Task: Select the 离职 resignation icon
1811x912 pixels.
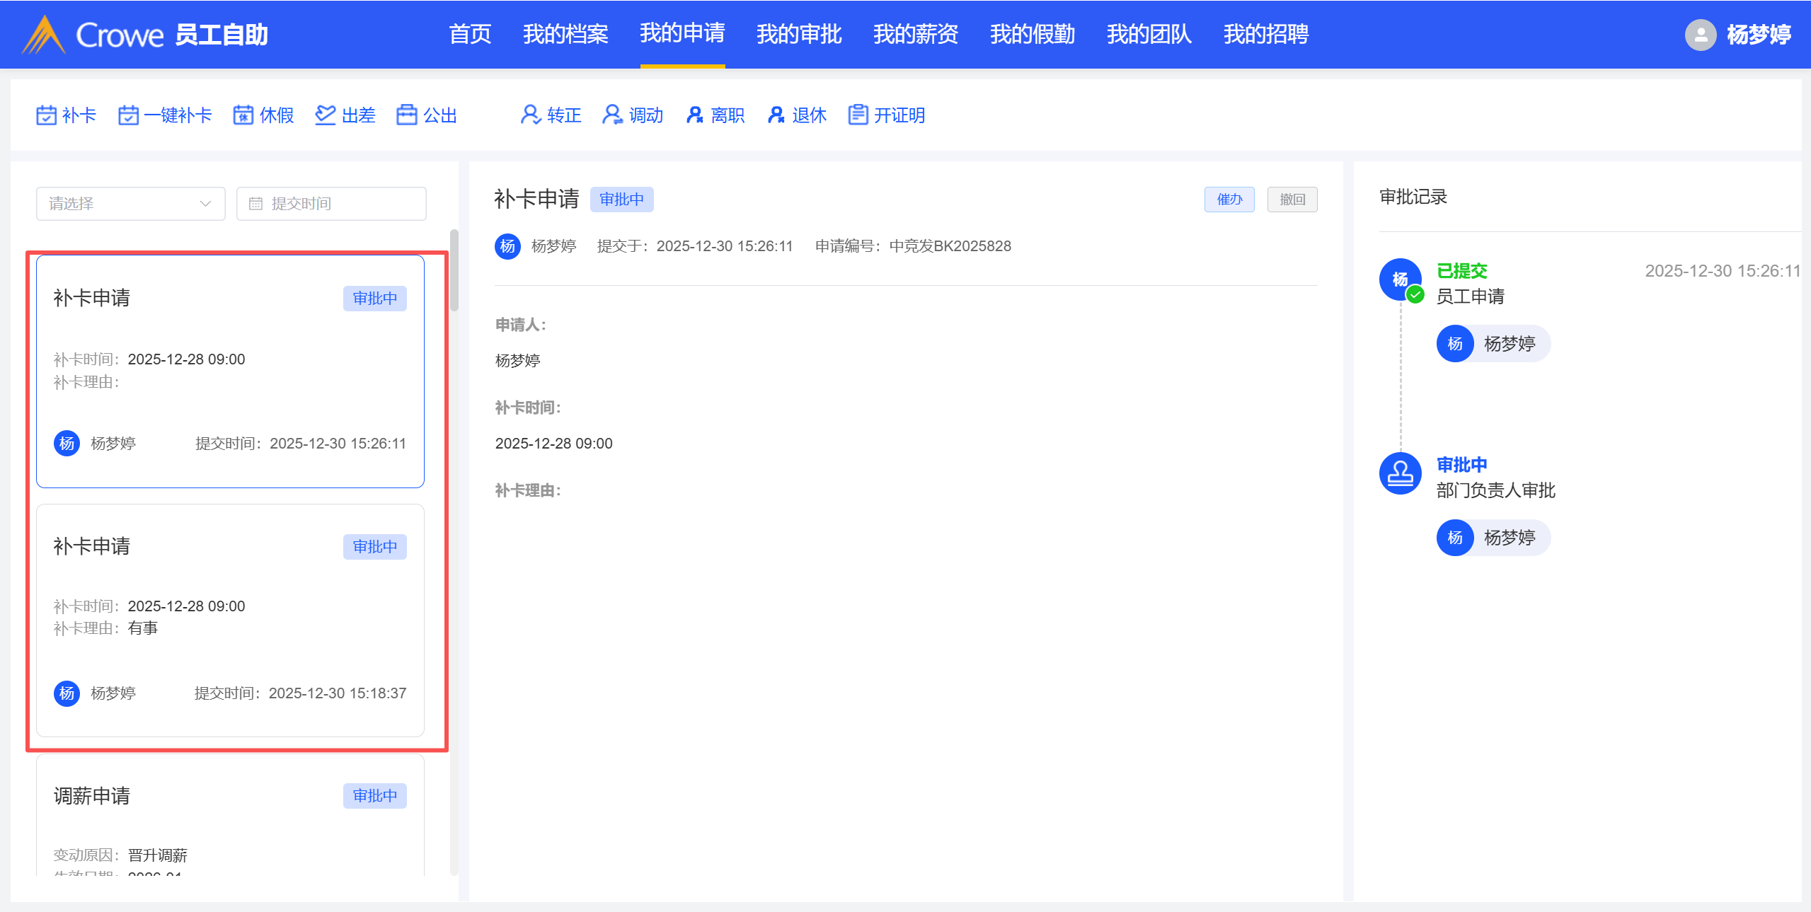Action: [694, 115]
